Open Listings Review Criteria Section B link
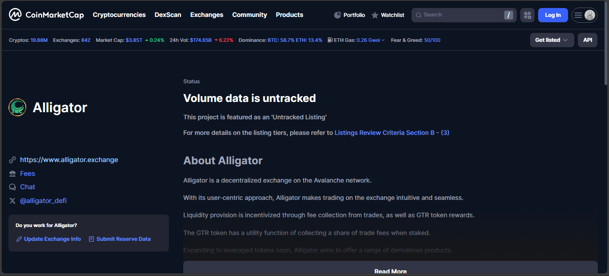The image size is (609, 276). 391,133
